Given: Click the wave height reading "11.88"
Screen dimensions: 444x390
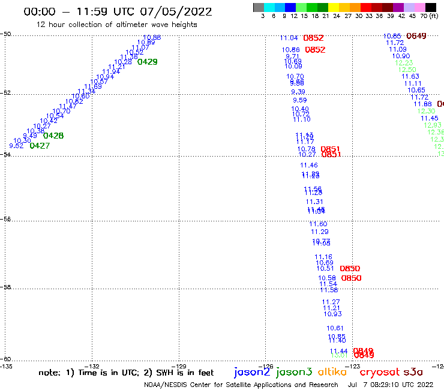Looking at the screenshot, I should [423, 104].
